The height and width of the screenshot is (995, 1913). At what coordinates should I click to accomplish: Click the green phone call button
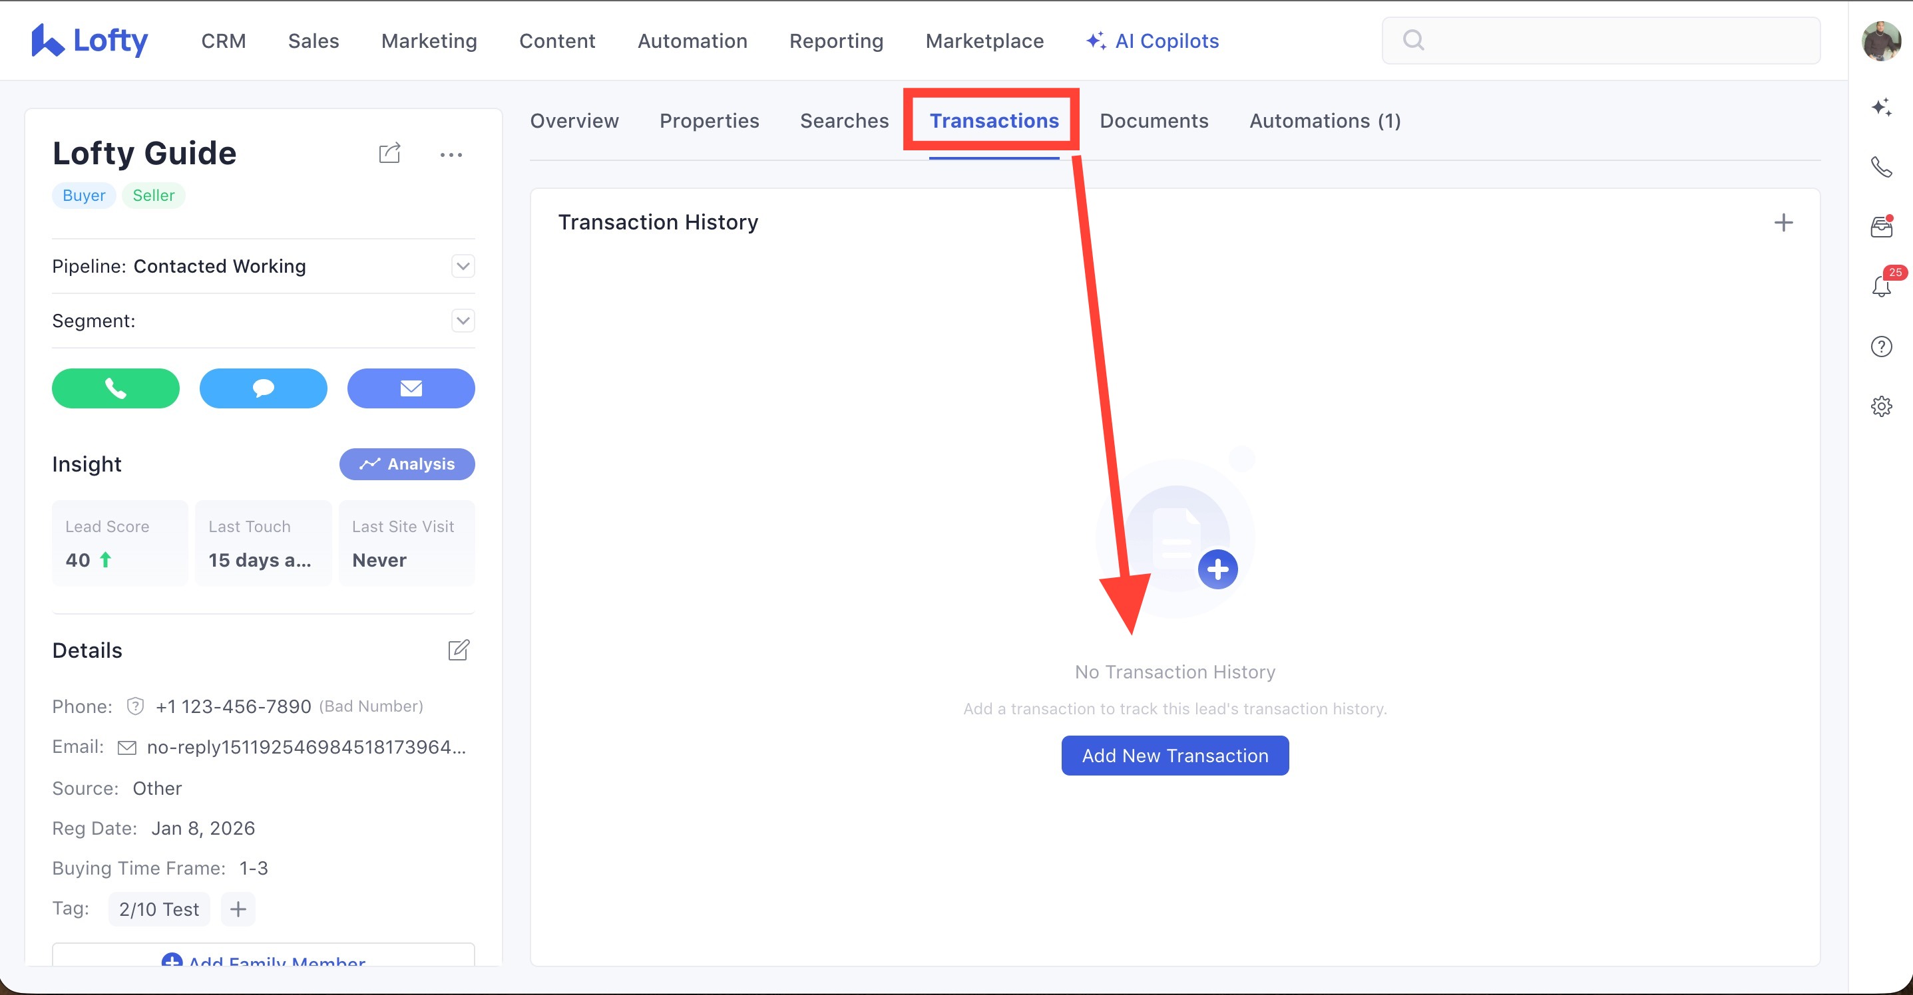click(116, 388)
